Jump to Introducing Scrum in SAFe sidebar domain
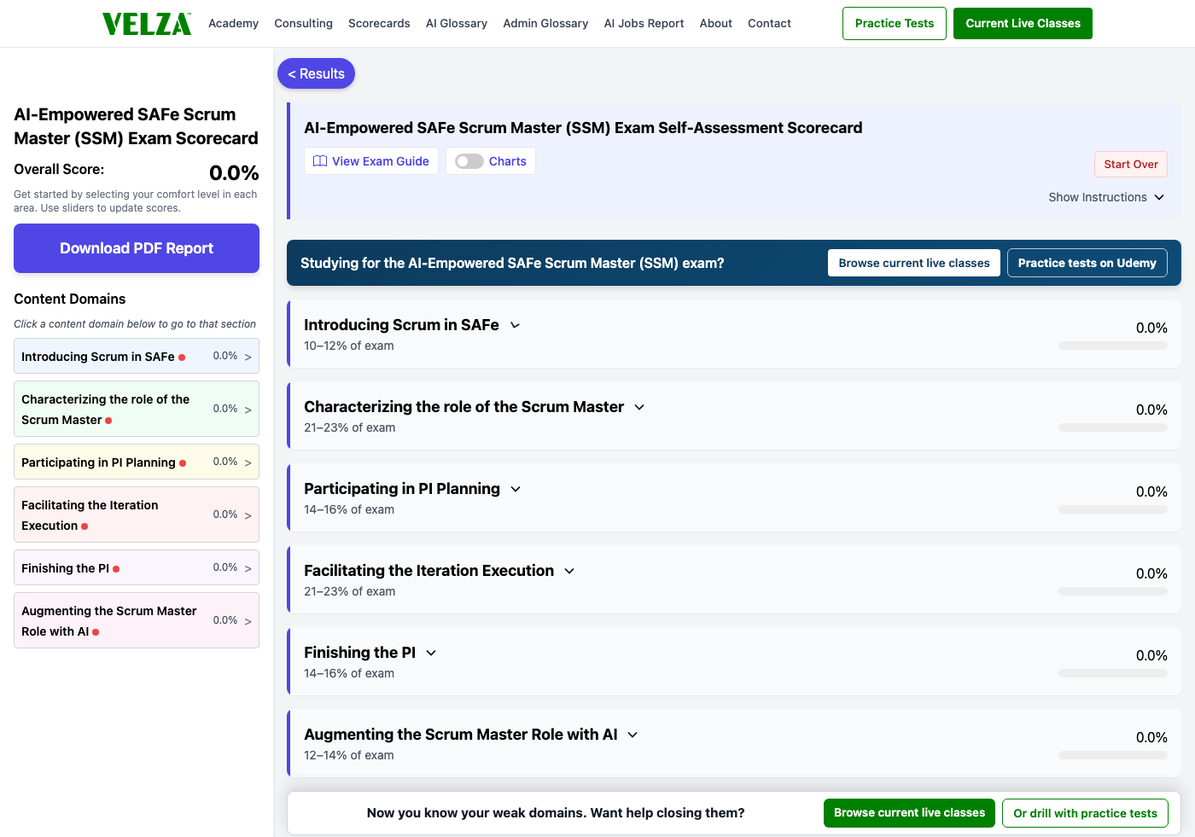 tap(137, 356)
